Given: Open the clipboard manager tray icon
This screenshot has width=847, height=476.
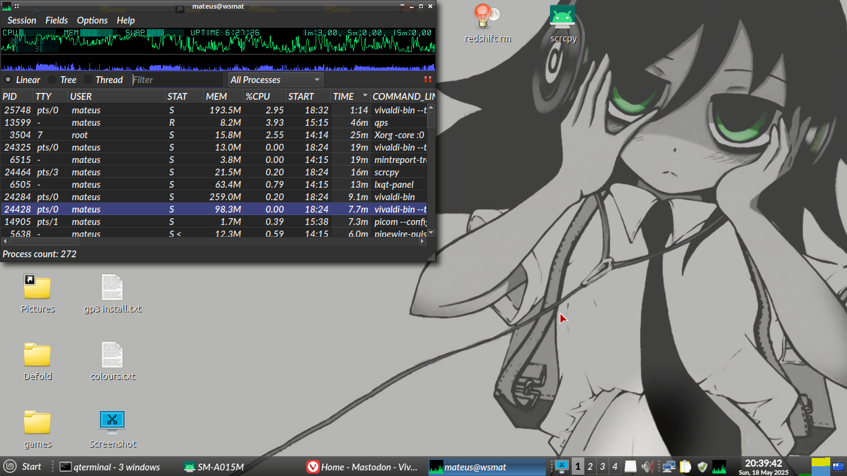Looking at the screenshot, I should tap(685, 467).
